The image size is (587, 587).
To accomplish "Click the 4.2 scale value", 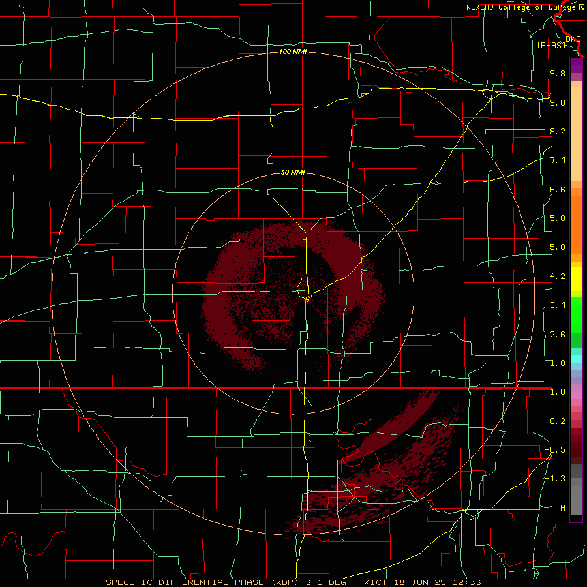I will tap(558, 277).
